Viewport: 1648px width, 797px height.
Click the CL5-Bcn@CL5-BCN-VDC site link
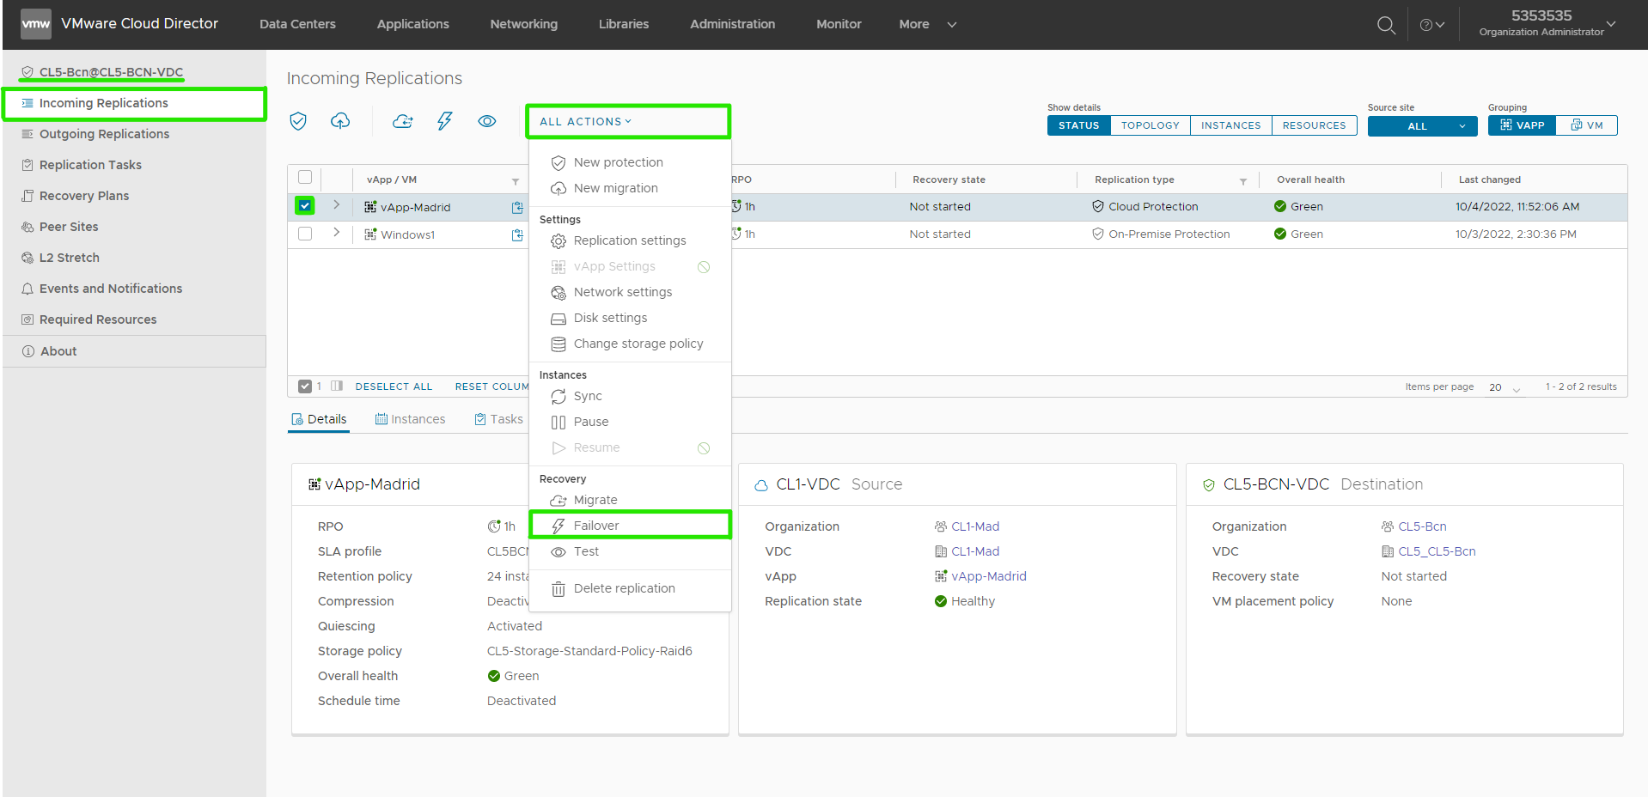click(111, 72)
